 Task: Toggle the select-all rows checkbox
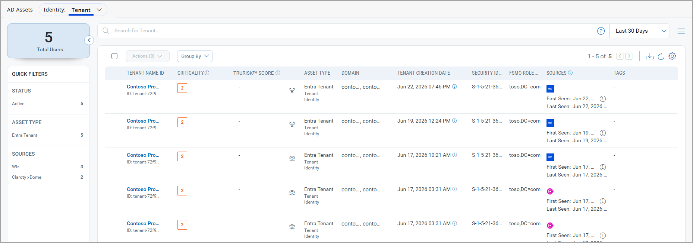114,56
